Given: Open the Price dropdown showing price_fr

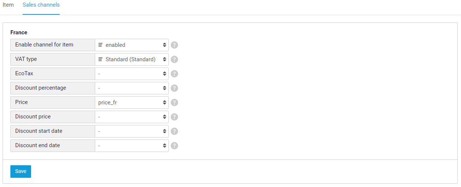Looking at the screenshot, I should pos(132,103).
